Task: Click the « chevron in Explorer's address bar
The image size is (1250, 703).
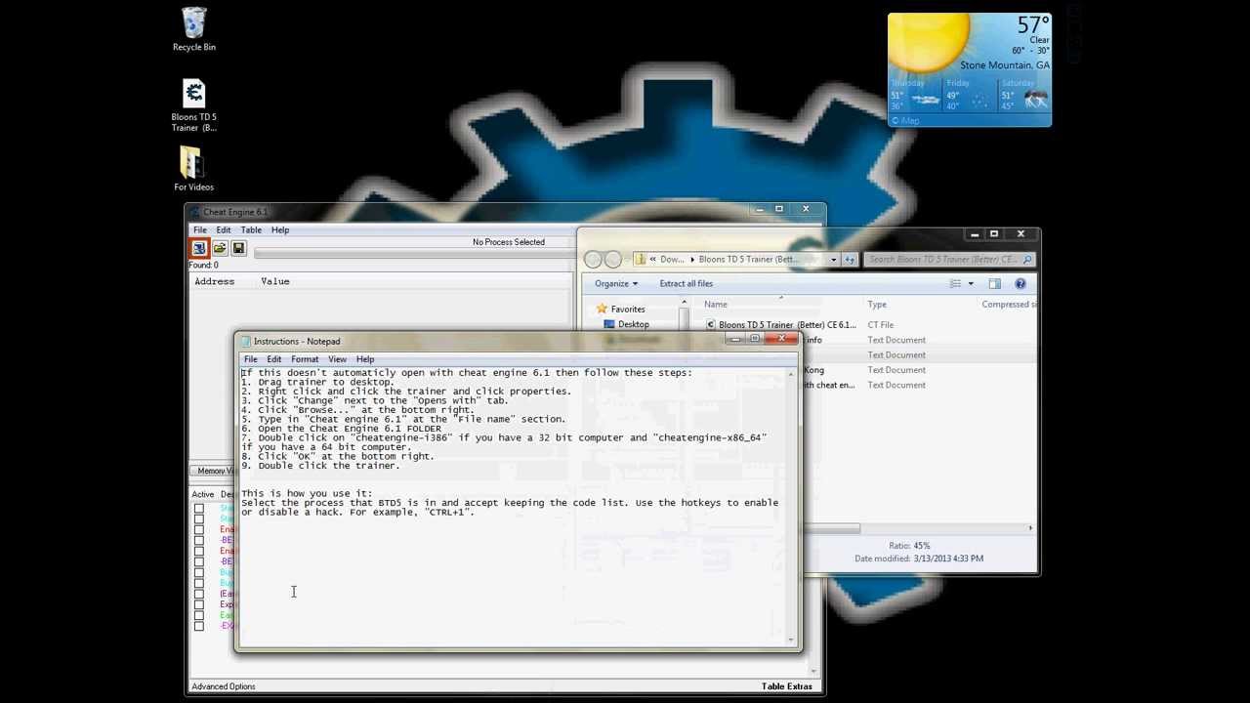Action: (653, 260)
